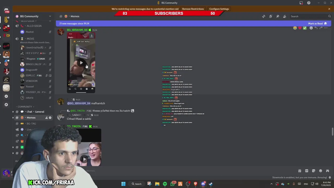Screen dimensions: 334x188
Task: Click the BG_IBRAHIM_84 username
Action: click(x=77, y=30)
